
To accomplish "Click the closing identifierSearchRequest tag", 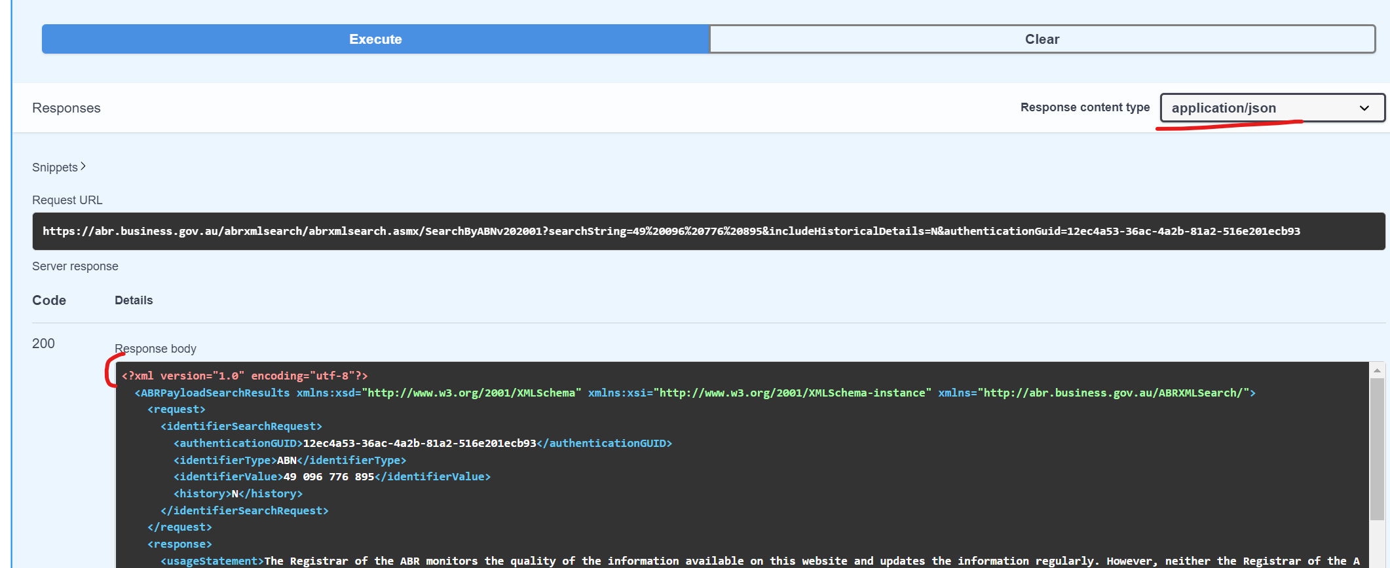I will point(244,510).
